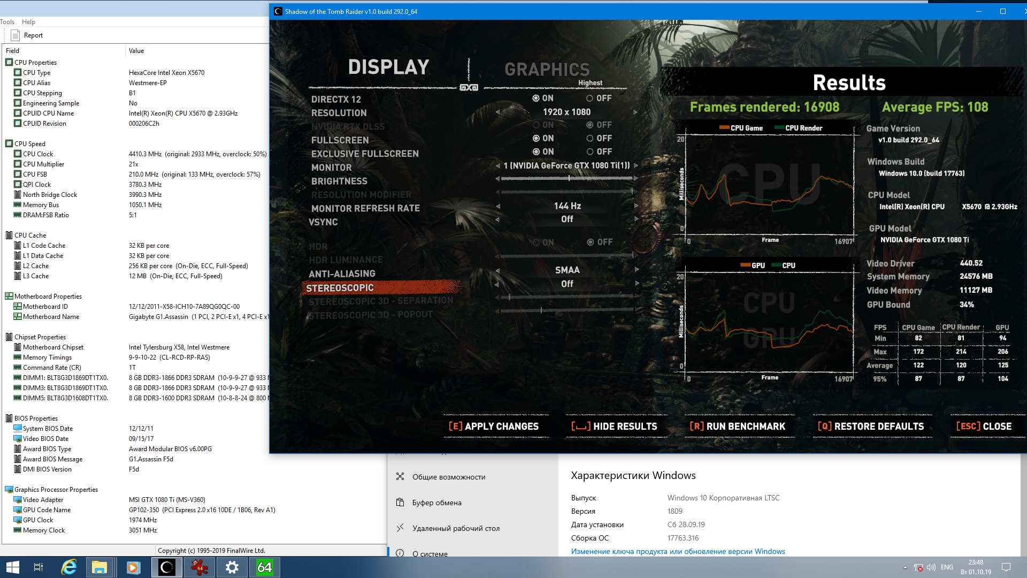The image size is (1027, 578).
Task: Open Settings gear in taskbar
Action: (x=232, y=567)
